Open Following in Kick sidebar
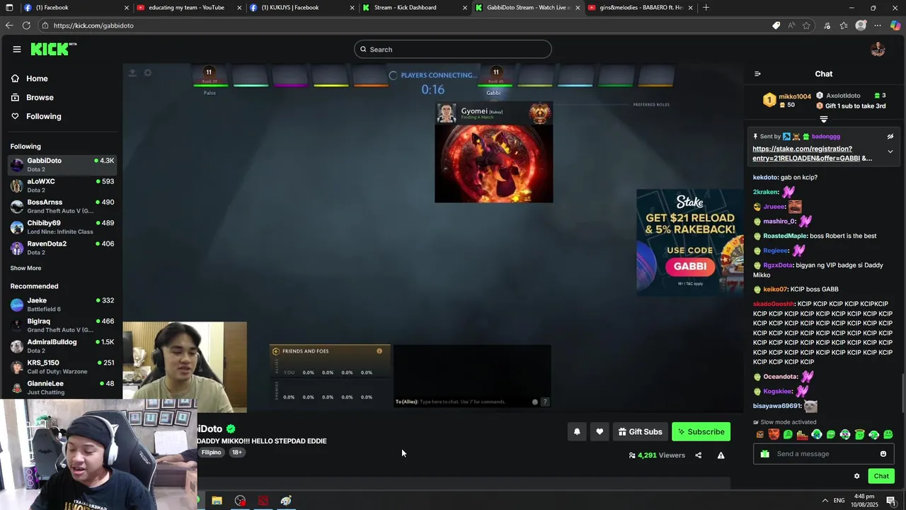The height and width of the screenshot is (510, 906). pos(44,116)
